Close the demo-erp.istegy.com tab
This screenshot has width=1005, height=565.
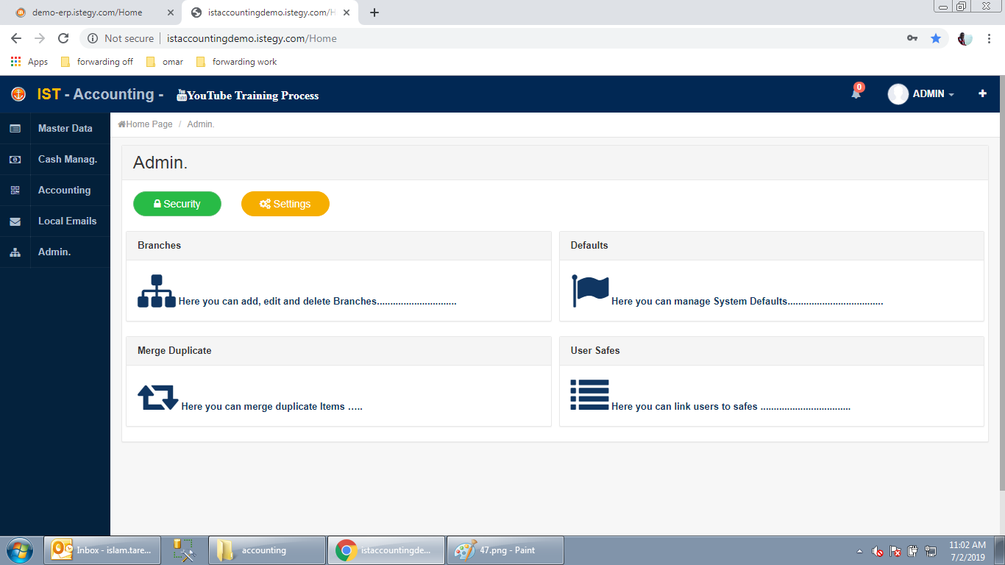[171, 13]
